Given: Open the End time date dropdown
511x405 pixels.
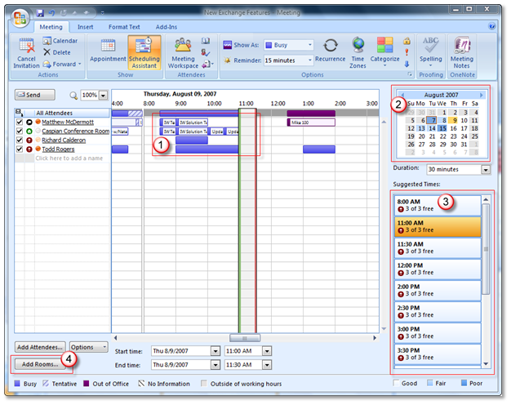Looking at the screenshot, I should tap(215, 365).
